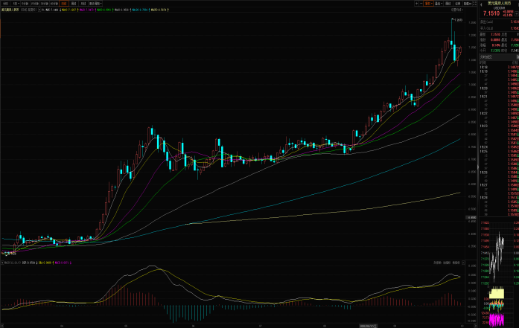Viewport: 519px width, 328px height.
Task: Click the hide-panel button with arrows
Action: (x=468, y=3)
